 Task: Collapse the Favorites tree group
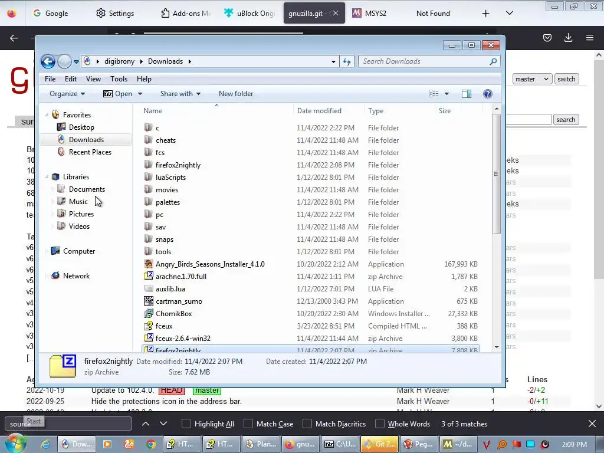coord(47,114)
